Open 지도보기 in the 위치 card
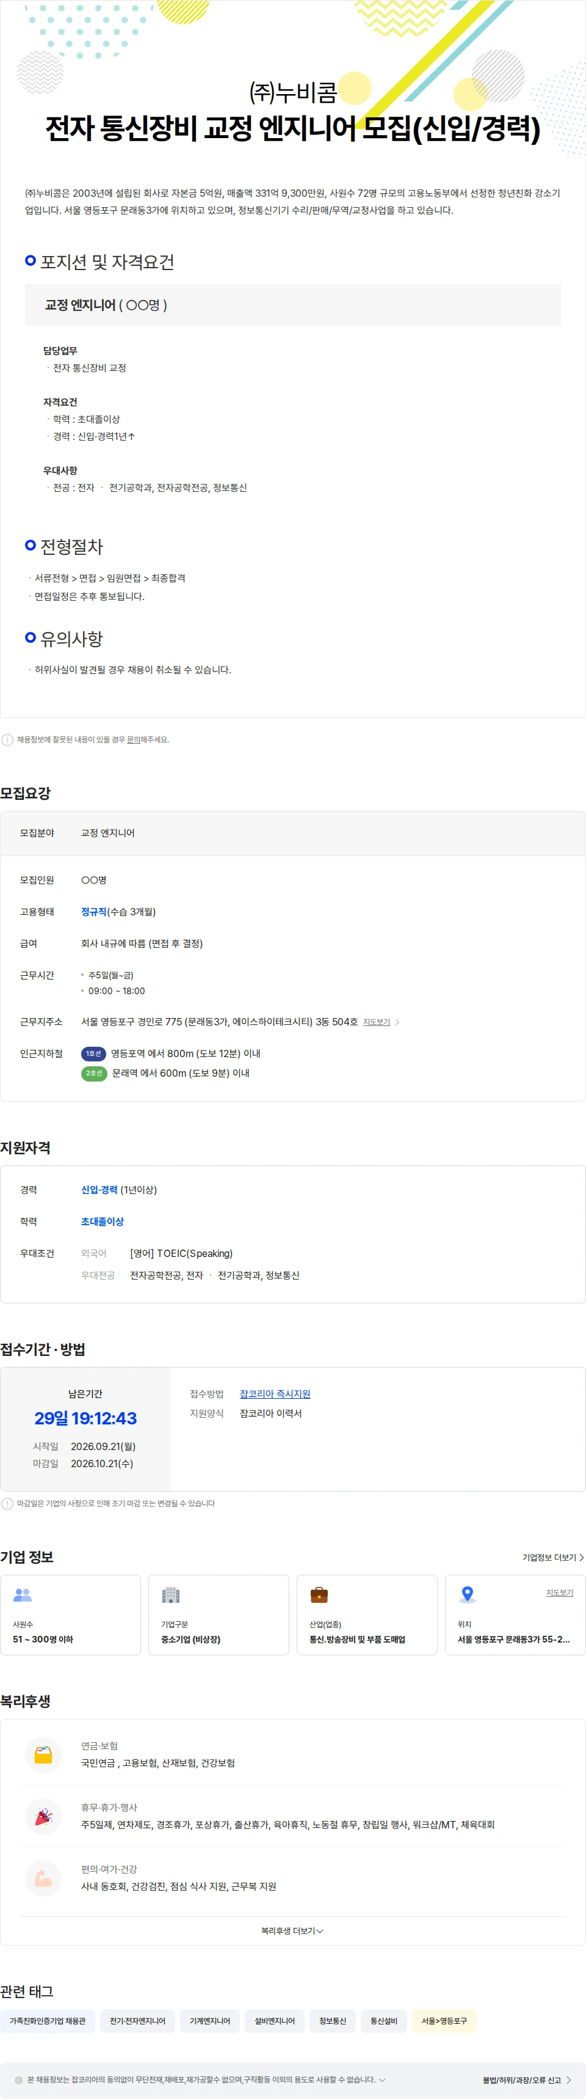The image size is (586, 2099). pyautogui.click(x=559, y=1592)
